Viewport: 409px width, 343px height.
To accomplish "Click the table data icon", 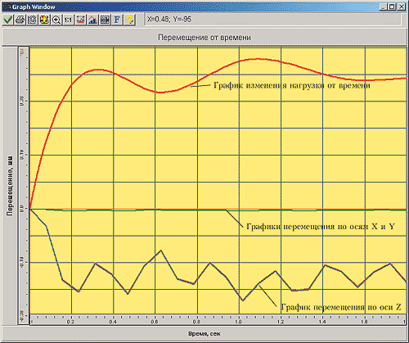I will (105, 20).
